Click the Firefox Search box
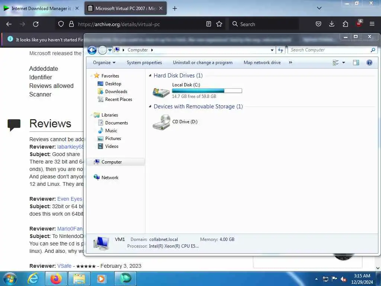This screenshot has width=381, height=286. click(264, 24)
